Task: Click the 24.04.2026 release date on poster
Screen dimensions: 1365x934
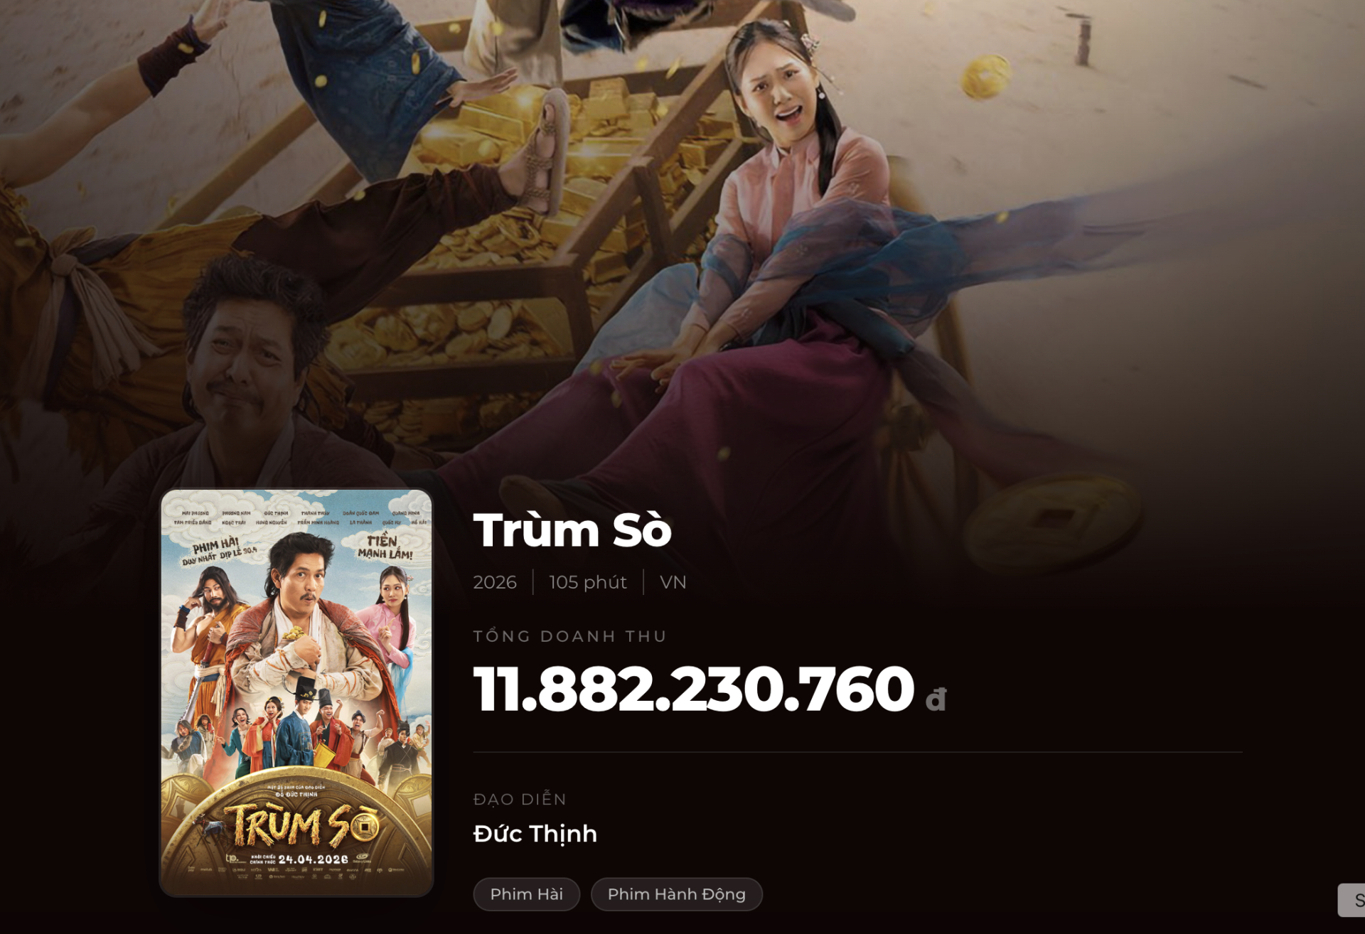Action: click(x=313, y=859)
